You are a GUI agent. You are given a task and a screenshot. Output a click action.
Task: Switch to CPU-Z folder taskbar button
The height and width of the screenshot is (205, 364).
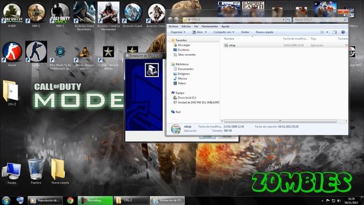pos(131,200)
